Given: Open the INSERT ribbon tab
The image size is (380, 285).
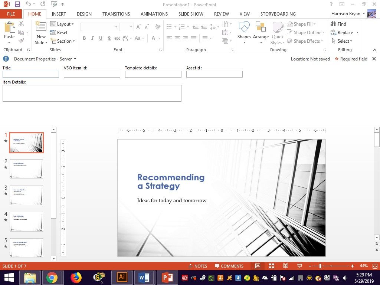Looking at the screenshot, I should pos(59,14).
